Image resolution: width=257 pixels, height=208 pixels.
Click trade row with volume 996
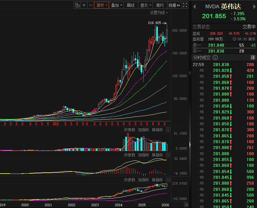(x=224, y=177)
